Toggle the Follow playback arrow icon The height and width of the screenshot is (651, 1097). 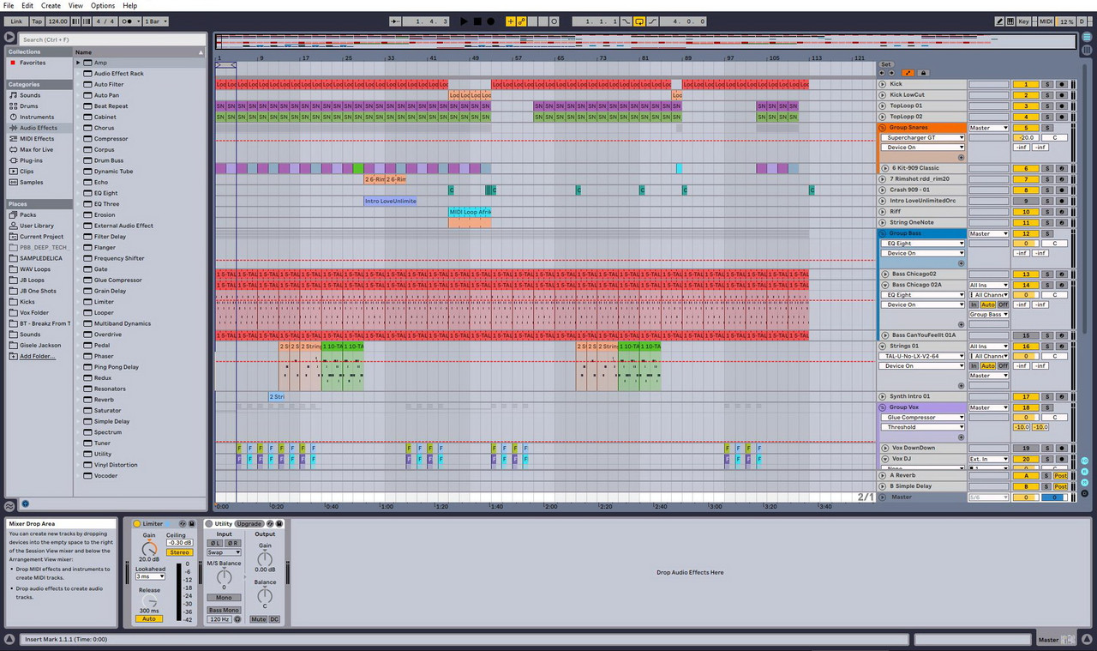[395, 21]
